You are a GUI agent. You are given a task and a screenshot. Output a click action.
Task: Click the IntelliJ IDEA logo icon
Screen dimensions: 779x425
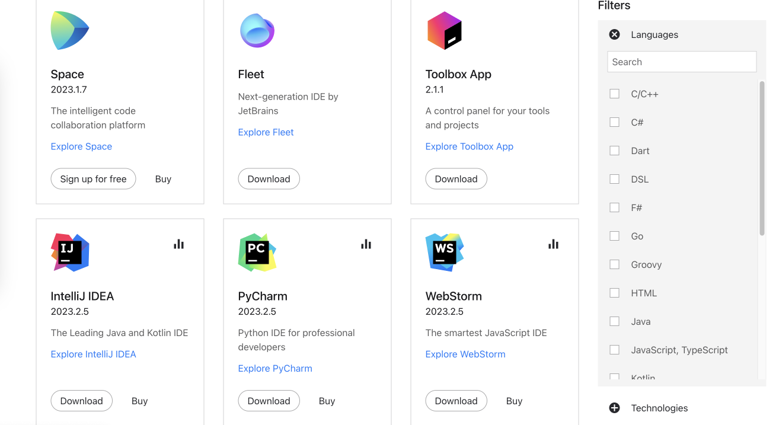click(x=70, y=253)
